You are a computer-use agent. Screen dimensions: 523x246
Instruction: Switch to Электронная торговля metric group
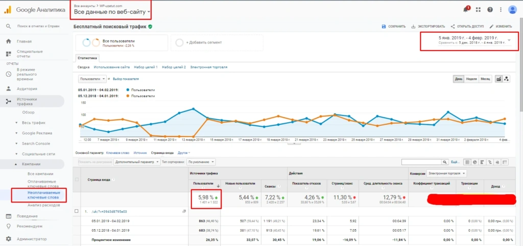[209, 67]
